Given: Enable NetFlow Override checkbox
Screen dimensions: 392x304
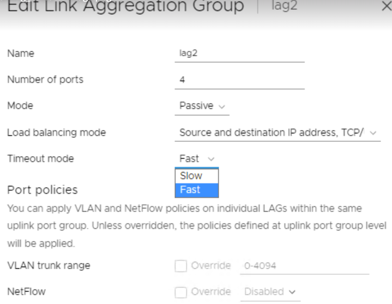Looking at the screenshot, I should (181, 292).
